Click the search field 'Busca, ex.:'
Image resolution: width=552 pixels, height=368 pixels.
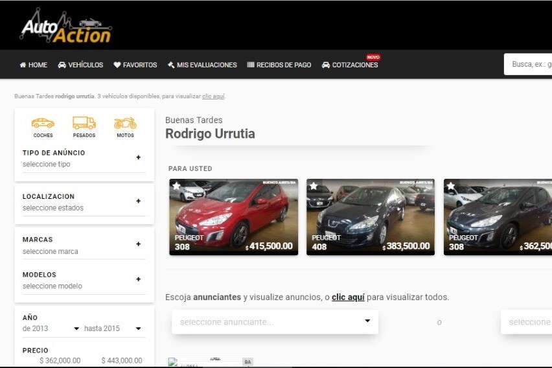click(x=528, y=64)
